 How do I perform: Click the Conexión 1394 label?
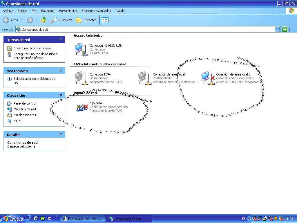(x=100, y=74)
